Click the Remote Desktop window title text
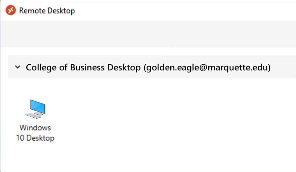 [x=47, y=11]
